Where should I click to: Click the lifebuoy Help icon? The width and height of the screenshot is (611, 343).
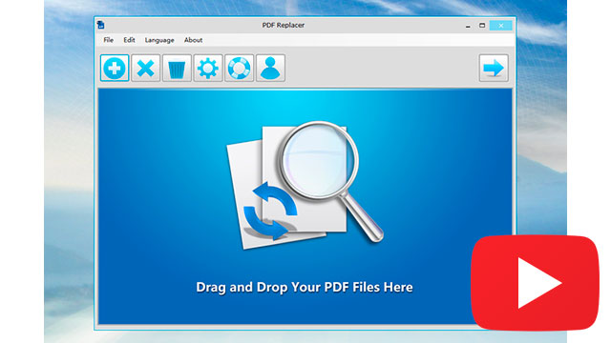[239, 68]
